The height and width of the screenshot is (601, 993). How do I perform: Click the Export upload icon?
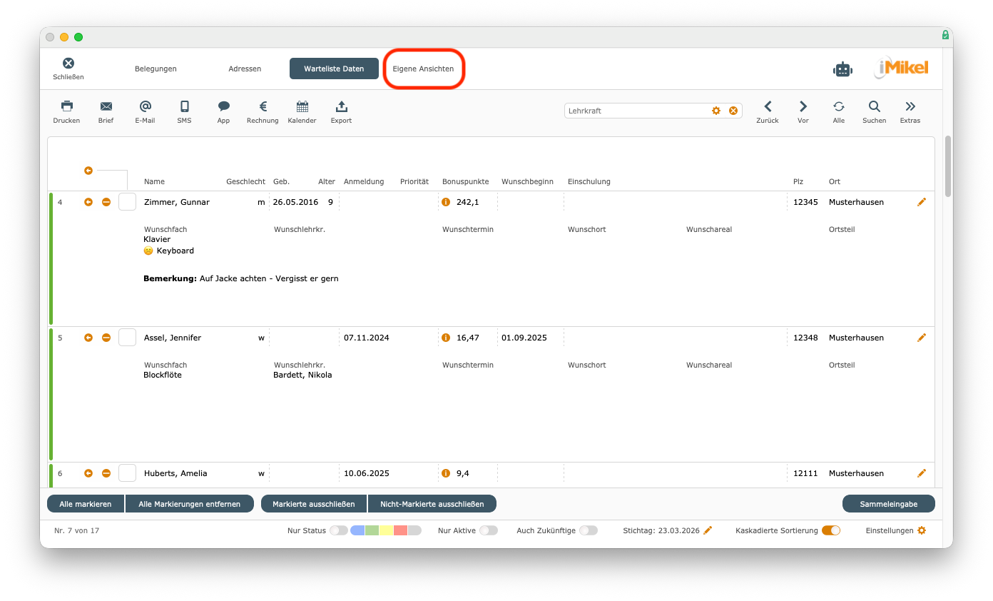pos(341,107)
